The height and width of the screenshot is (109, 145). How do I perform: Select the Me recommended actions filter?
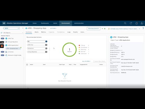[37, 41]
